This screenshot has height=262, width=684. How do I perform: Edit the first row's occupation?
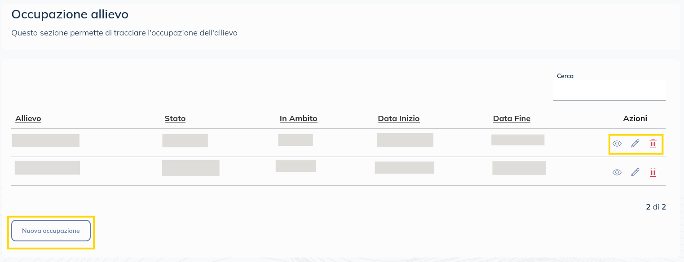pos(635,144)
